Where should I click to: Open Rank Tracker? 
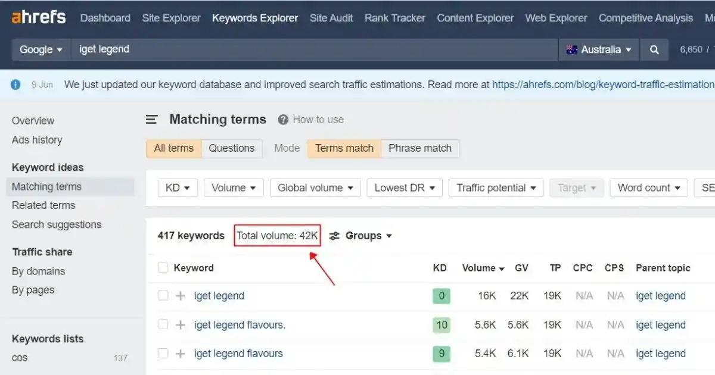(x=395, y=18)
